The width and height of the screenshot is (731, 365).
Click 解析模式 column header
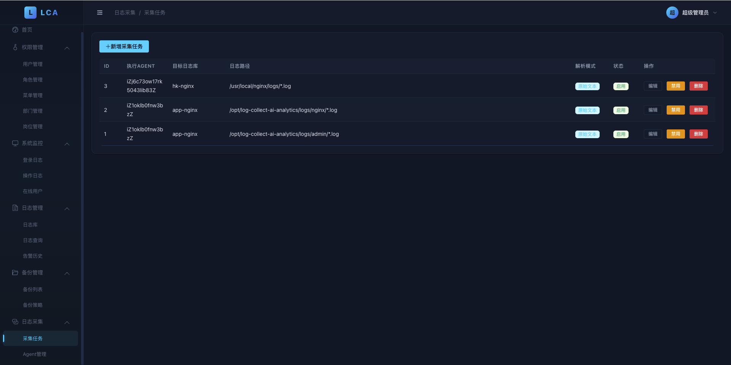pyautogui.click(x=585, y=66)
